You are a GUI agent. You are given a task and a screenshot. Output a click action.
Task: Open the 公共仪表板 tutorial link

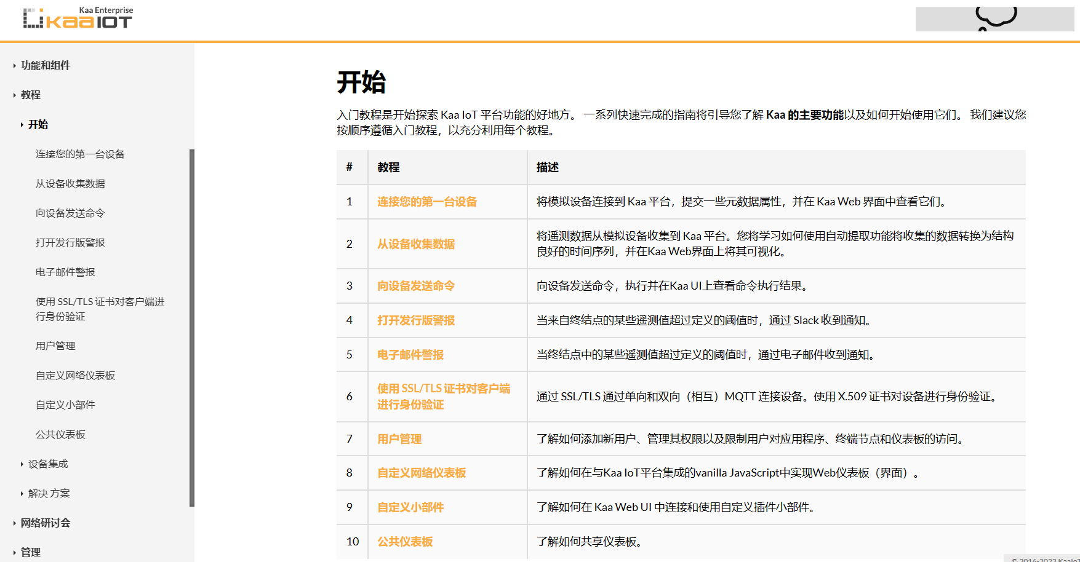click(x=404, y=541)
